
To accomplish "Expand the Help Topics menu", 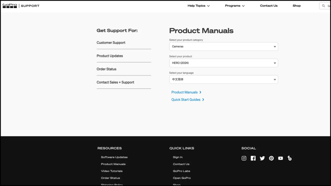I will point(199,6).
